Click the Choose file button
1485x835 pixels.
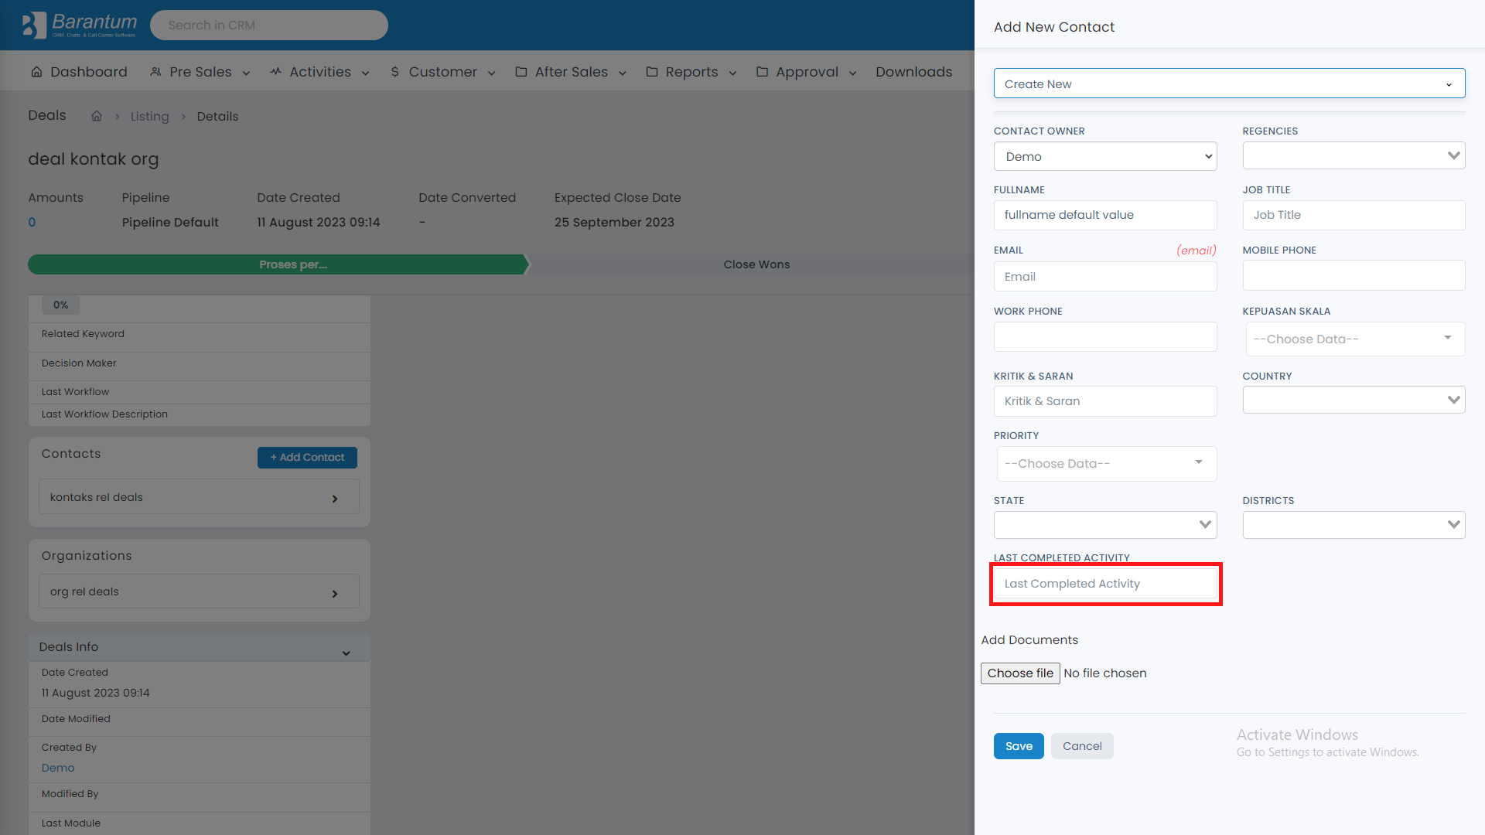click(x=1020, y=673)
